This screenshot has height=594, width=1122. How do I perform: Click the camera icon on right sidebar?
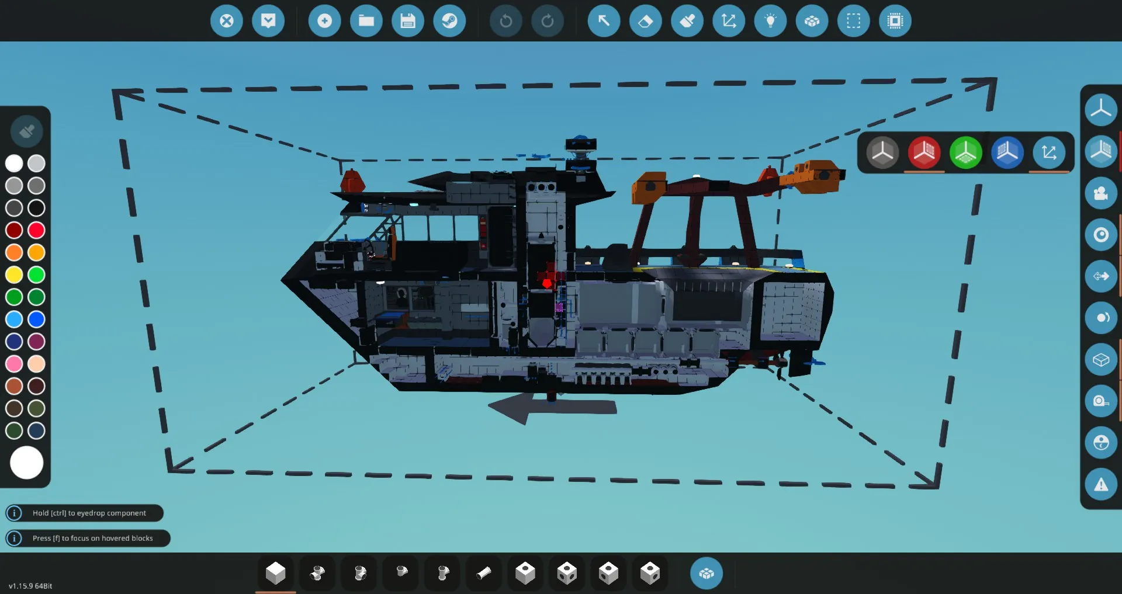[1100, 193]
